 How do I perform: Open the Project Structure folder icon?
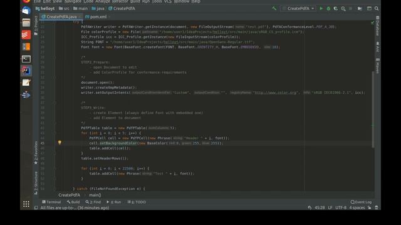[360, 8]
